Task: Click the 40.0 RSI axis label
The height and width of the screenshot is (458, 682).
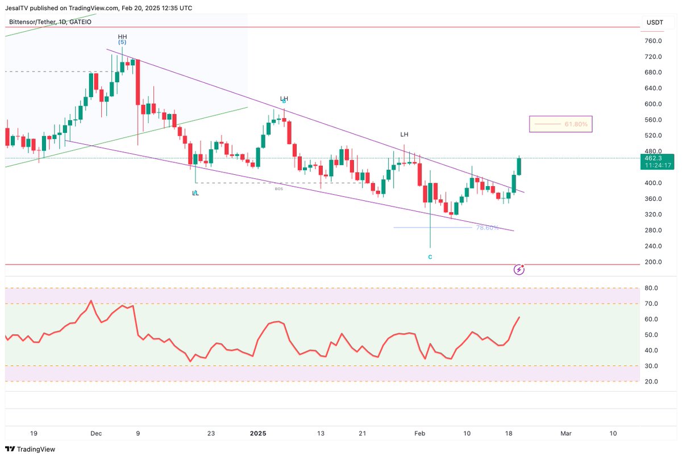Action: tap(652, 351)
